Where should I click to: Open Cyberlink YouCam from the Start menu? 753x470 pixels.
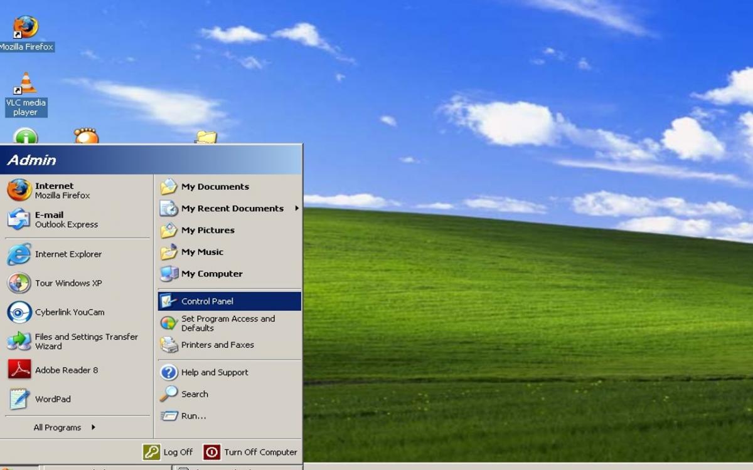click(78, 312)
